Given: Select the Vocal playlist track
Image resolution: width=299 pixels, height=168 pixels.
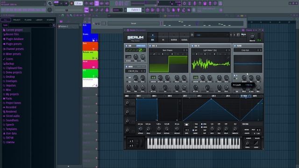Looking at the screenshot, I should coord(90,64).
